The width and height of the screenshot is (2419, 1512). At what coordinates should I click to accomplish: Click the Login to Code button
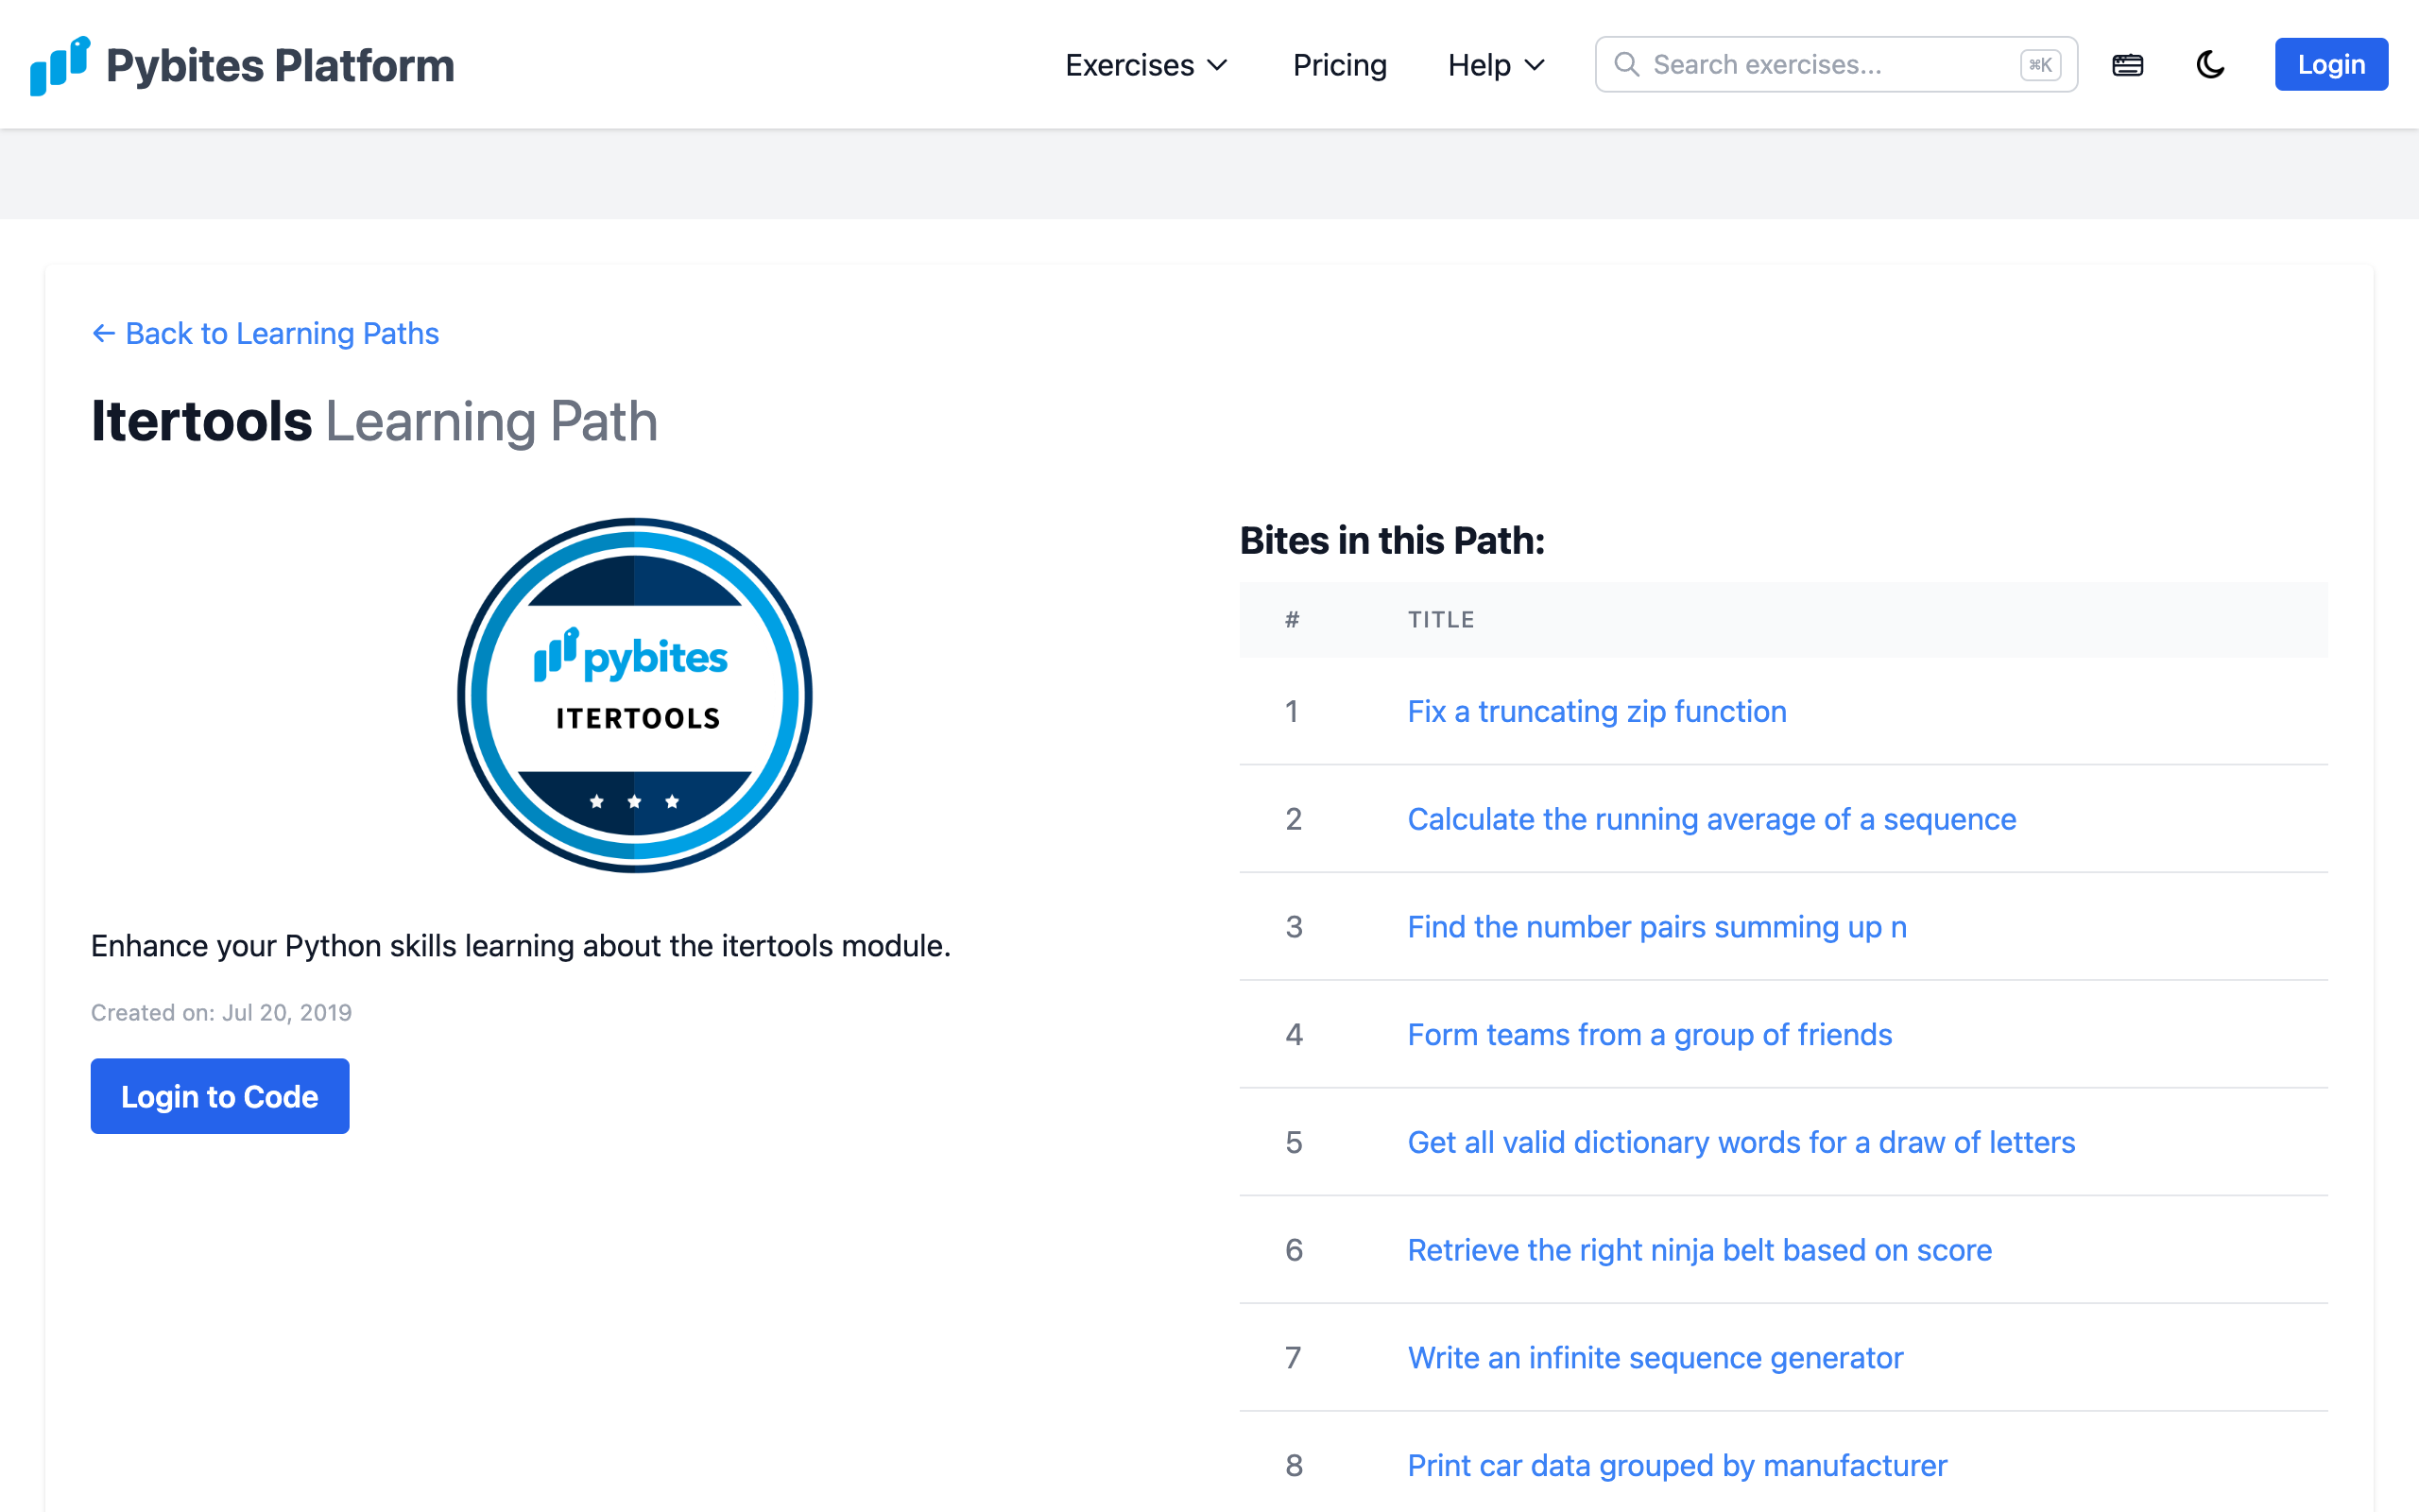(x=220, y=1096)
